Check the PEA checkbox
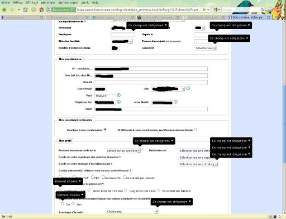The width and height of the screenshot is (286, 219). (x=93, y=177)
